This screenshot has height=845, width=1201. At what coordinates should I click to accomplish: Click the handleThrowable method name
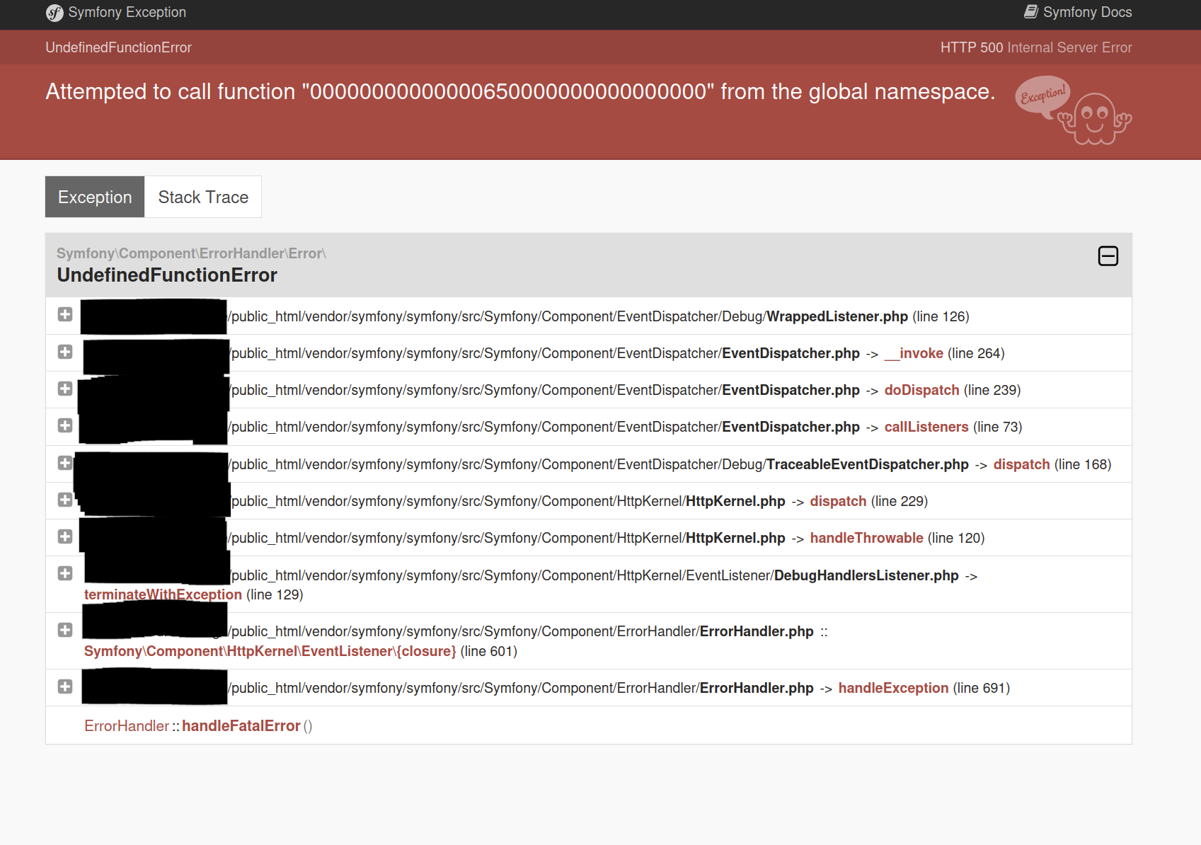(x=866, y=538)
